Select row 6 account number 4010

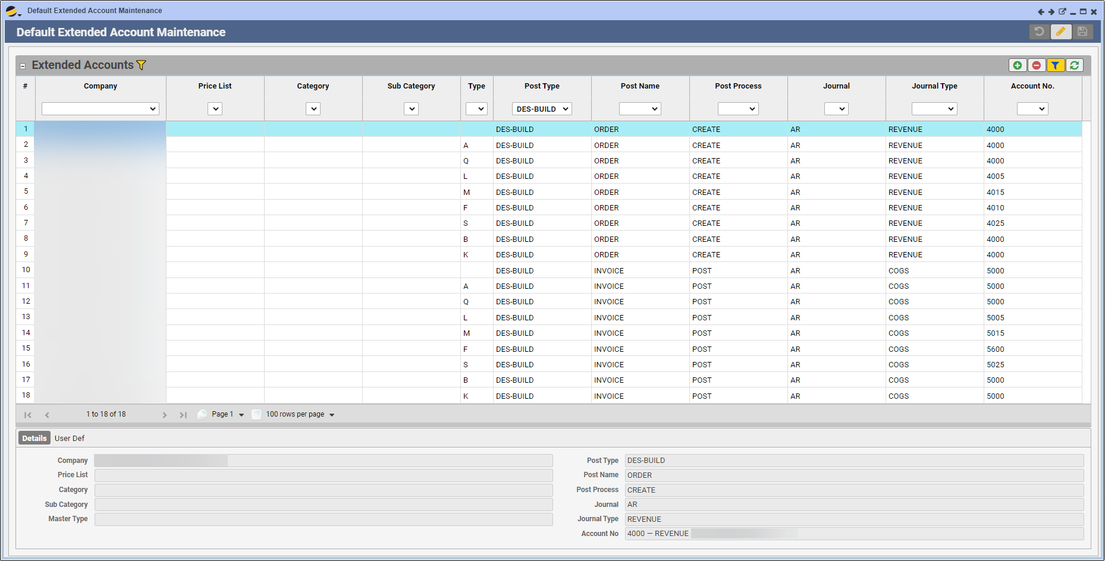tap(996, 208)
